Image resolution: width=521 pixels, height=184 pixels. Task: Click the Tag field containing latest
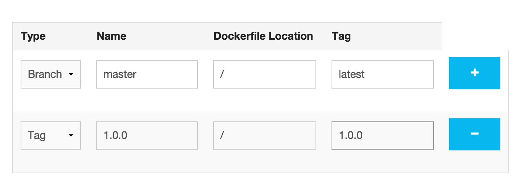383,74
